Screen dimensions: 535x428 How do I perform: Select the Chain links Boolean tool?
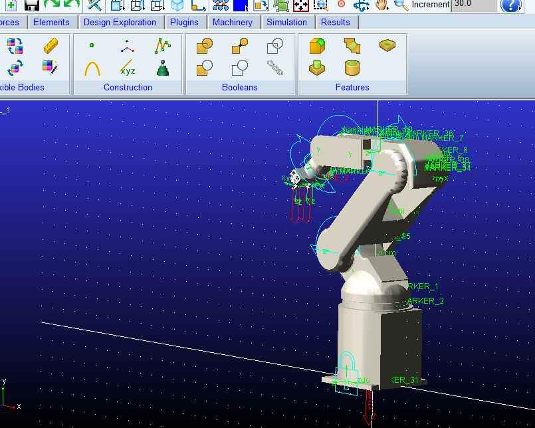point(275,68)
